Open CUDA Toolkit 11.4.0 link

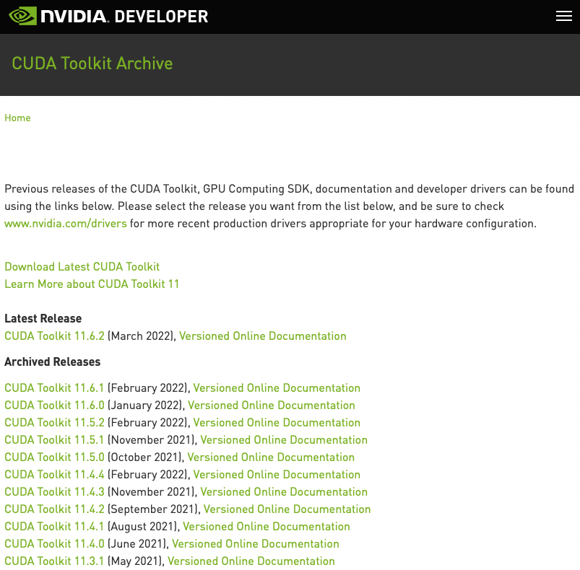54,544
